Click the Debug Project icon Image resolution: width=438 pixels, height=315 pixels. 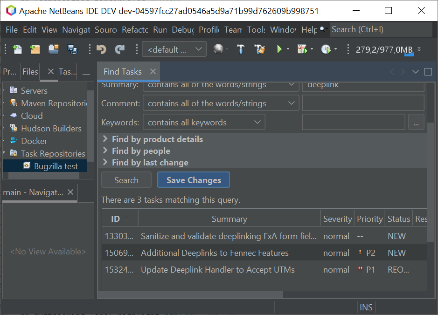(302, 49)
